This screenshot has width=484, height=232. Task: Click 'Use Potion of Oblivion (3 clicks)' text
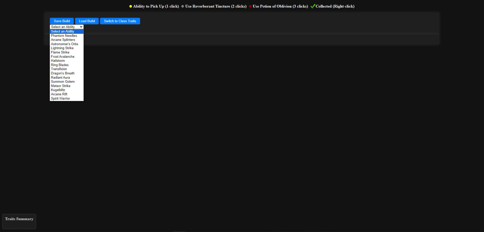[280, 6]
